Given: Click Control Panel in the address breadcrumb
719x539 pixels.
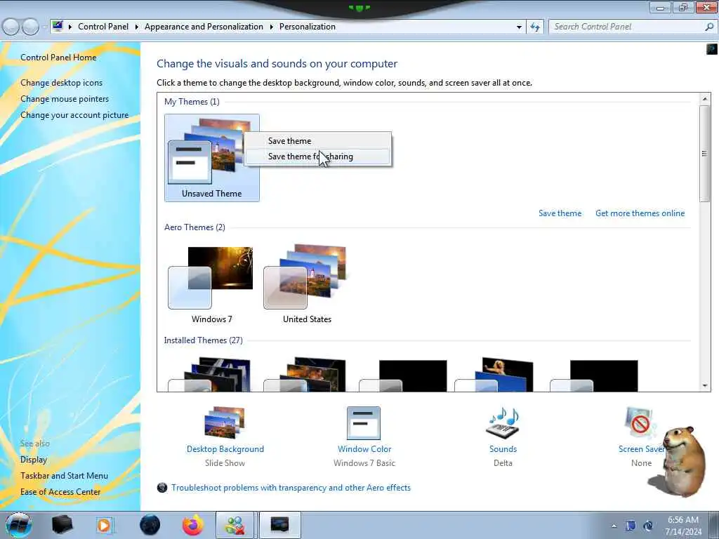Looking at the screenshot, I should coord(103,27).
